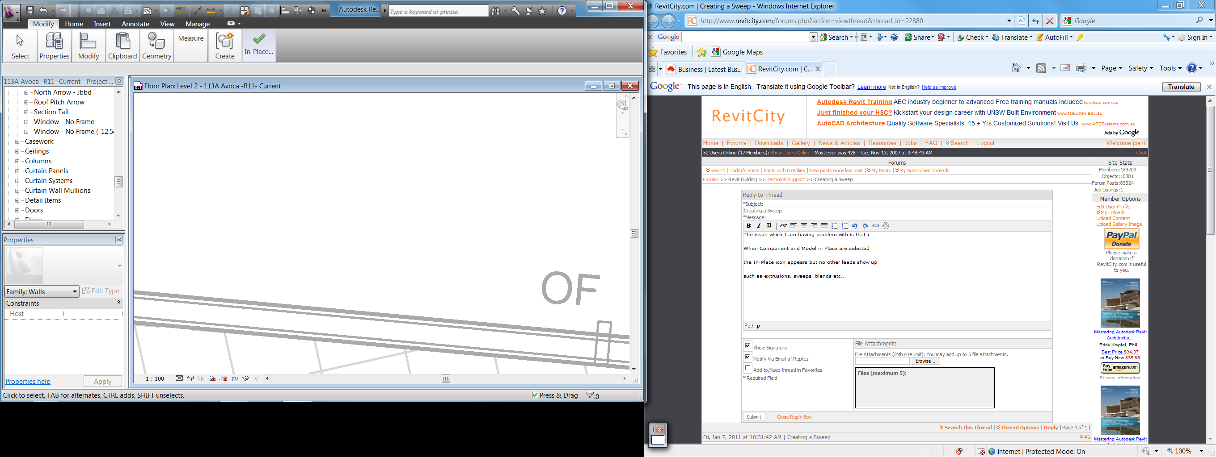1216x457 pixels.
Task: Switch to Business | Latest Bus... browser tab
Action: coord(703,69)
